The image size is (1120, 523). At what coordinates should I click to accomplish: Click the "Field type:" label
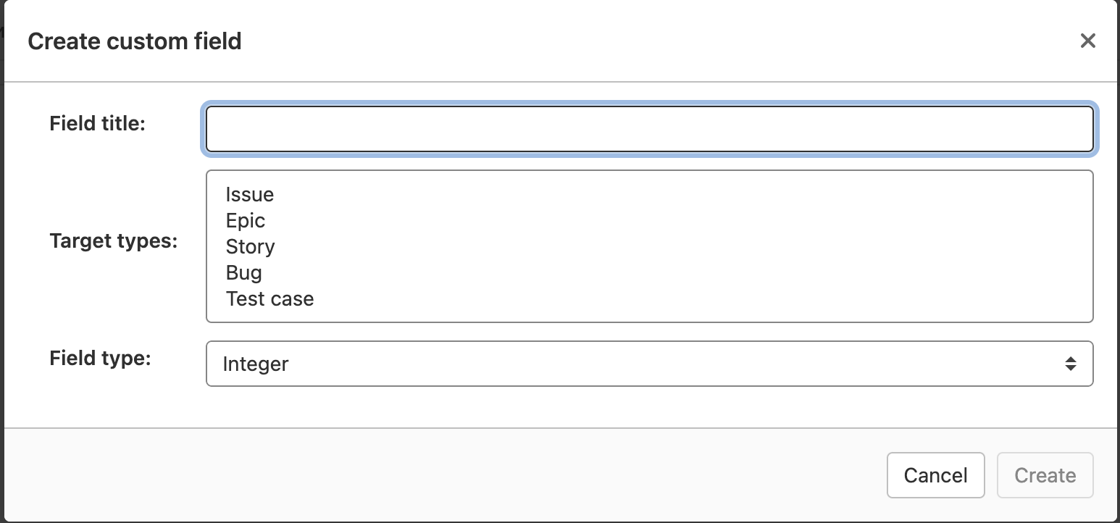click(x=100, y=358)
